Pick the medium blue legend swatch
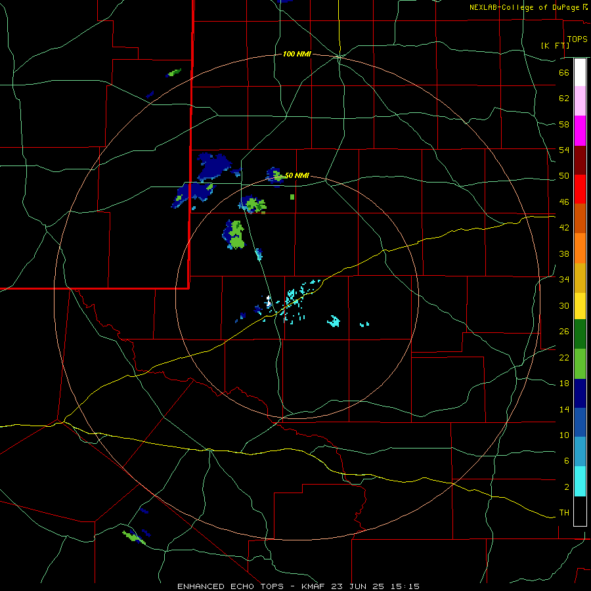Screen dimensions: 591x591 [580, 422]
